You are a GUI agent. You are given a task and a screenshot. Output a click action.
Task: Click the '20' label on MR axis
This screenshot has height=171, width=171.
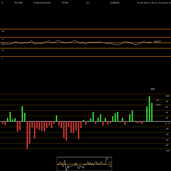(x=167, y=118)
